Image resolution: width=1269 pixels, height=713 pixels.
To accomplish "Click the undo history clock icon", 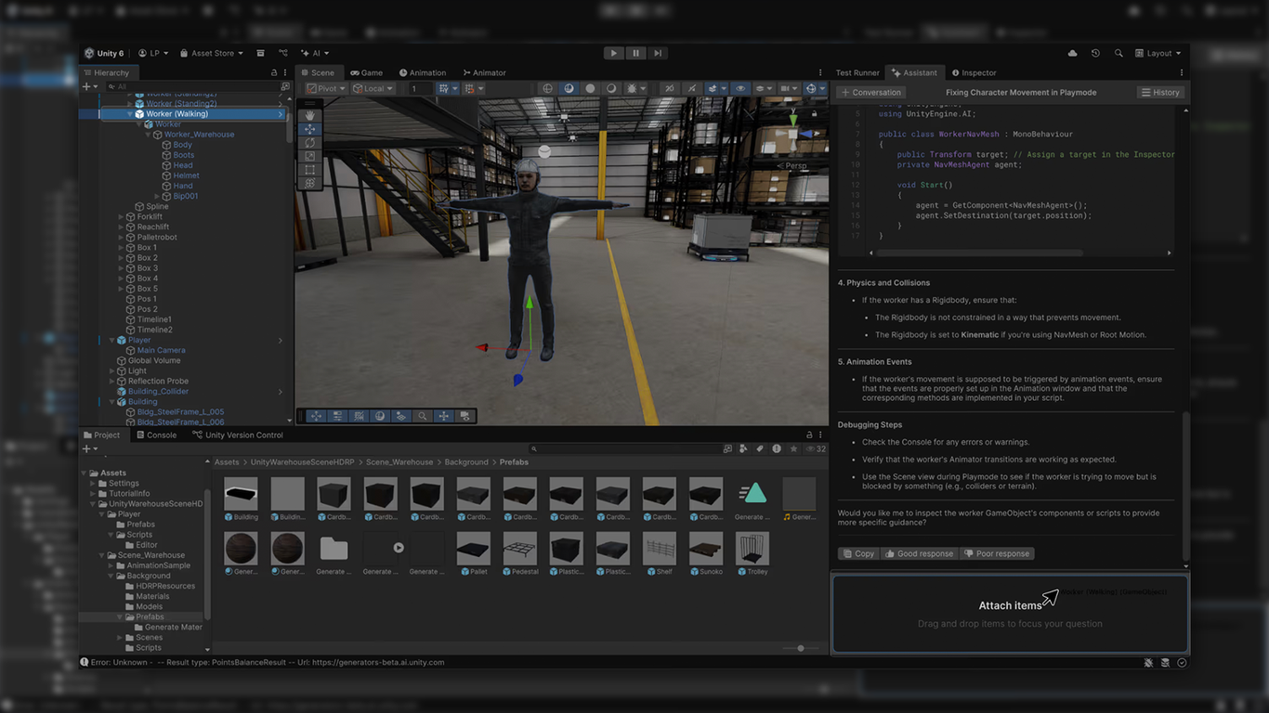I will 1095,53.
